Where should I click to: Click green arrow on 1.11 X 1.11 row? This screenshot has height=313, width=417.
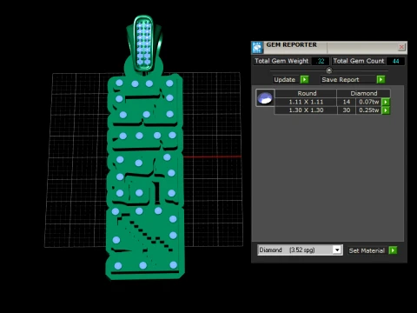(386, 102)
